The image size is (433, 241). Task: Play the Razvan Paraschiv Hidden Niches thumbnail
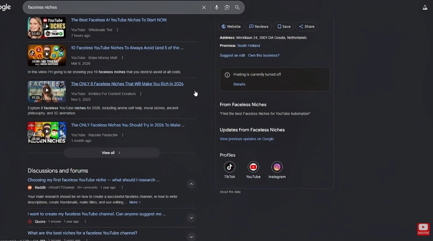tap(47, 133)
